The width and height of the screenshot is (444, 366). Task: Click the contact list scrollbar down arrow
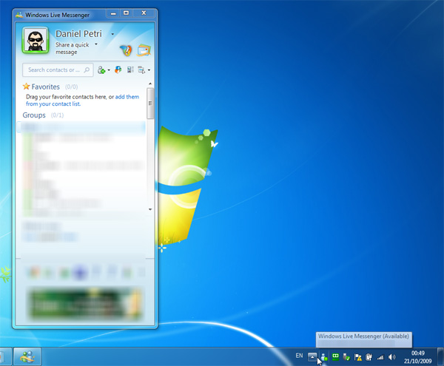tap(150, 209)
